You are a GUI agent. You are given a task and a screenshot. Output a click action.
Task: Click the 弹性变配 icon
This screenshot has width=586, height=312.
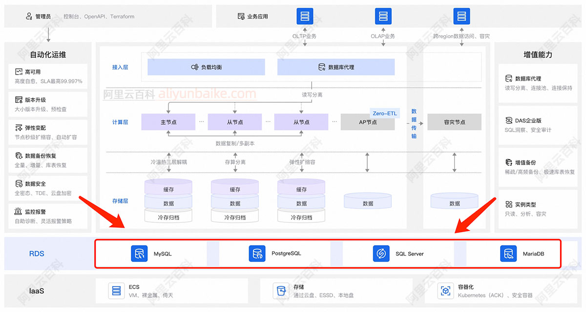19,128
